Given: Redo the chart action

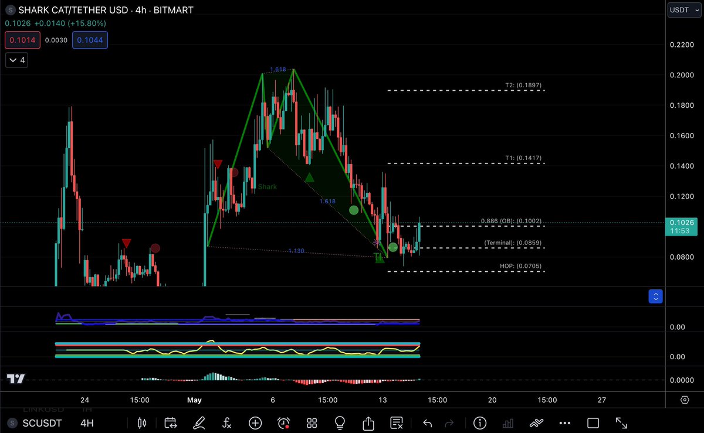Looking at the screenshot, I should pyautogui.click(x=449, y=422).
